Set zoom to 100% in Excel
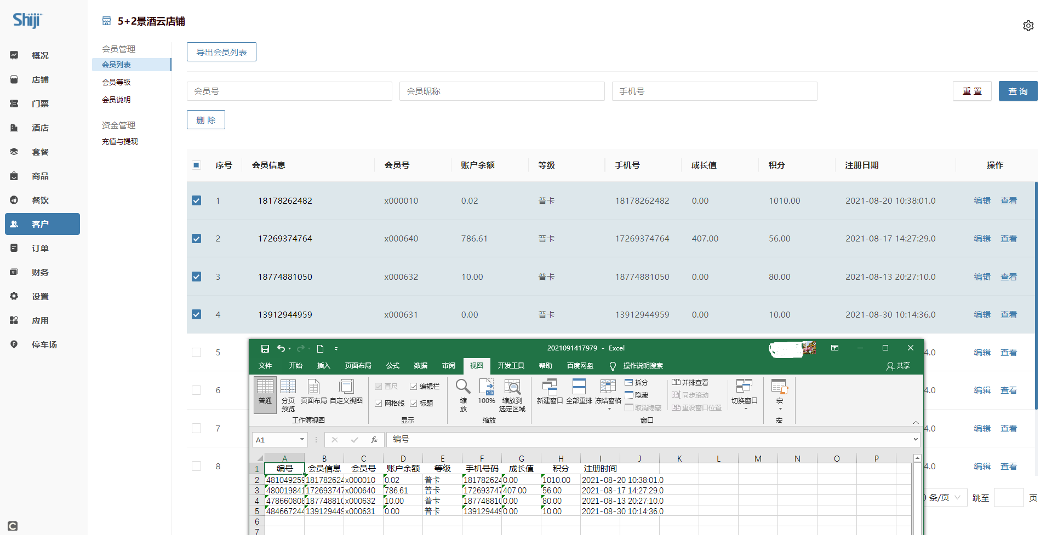 pyautogui.click(x=487, y=392)
